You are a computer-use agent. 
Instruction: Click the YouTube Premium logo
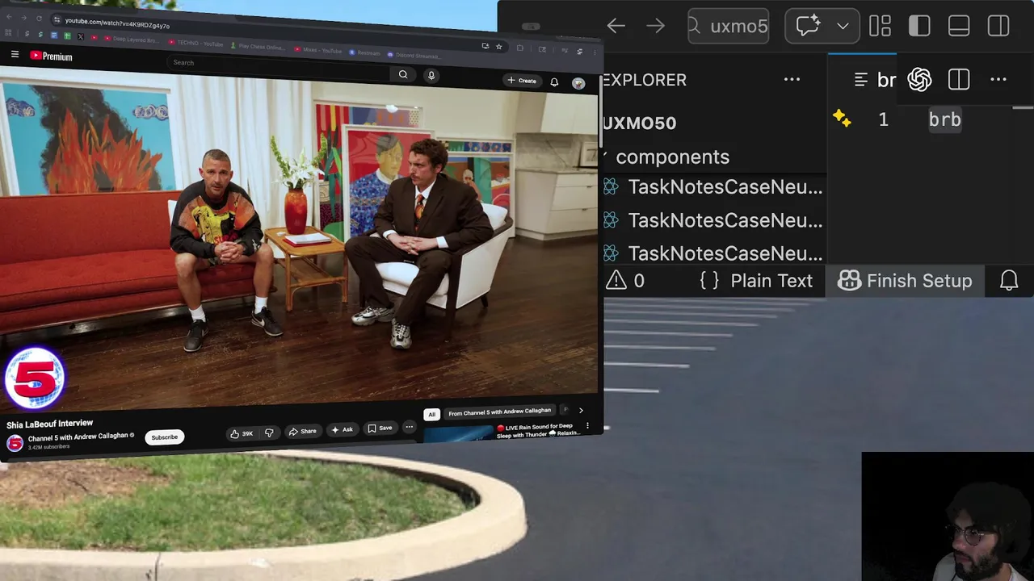pyautogui.click(x=51, y=56)
